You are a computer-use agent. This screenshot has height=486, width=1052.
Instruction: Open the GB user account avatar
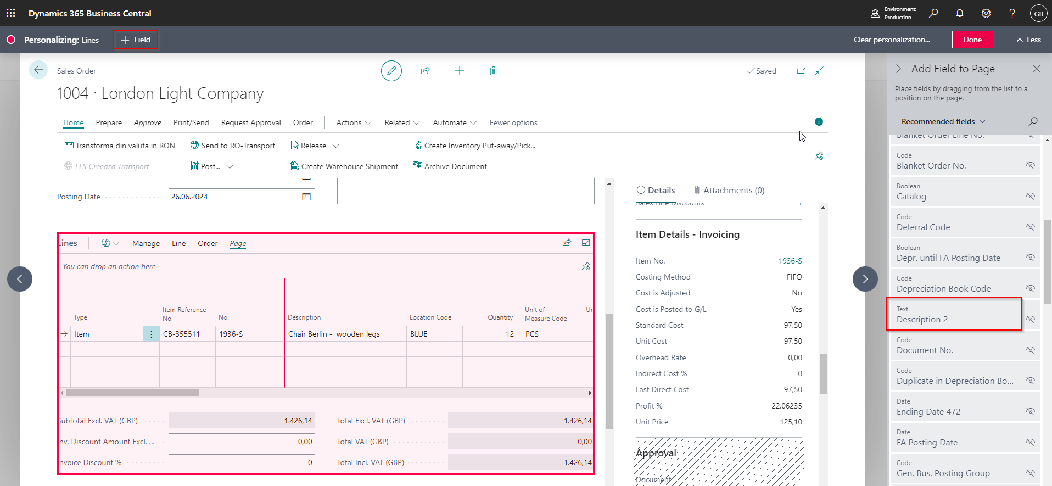coord(1038,14)
